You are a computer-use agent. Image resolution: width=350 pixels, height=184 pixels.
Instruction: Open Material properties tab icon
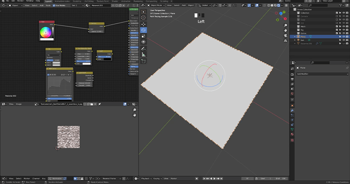pyautogui.click(x=292, y=134)
